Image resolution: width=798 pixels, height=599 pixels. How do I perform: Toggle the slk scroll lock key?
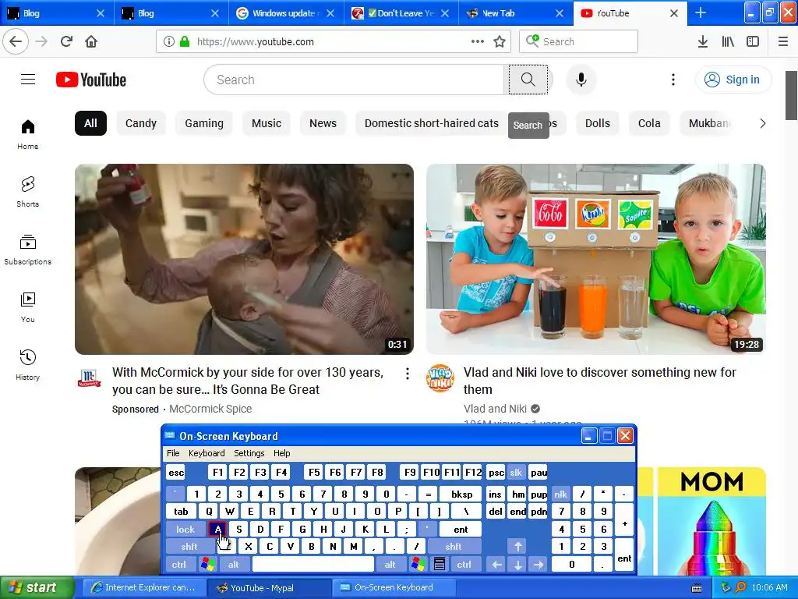pos(516,472)
